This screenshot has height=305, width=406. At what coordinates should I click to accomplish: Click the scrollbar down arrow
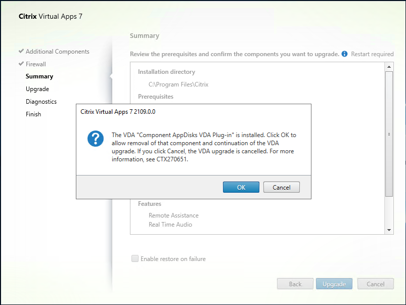389,230
